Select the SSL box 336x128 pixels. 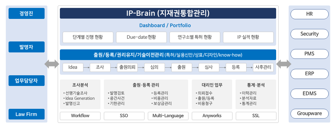pos(256,116)
